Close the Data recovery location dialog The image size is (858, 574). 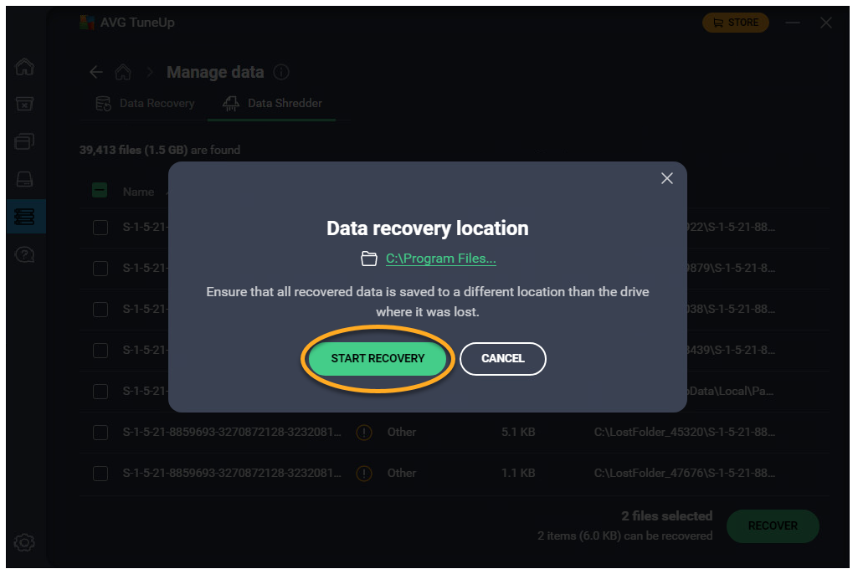[667, 178]
